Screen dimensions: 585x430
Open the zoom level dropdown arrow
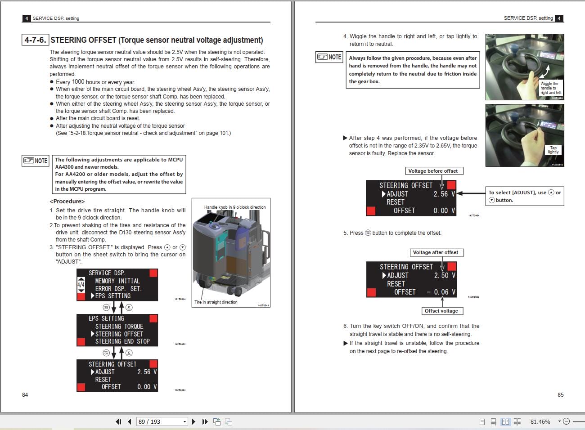coord(559,421)
